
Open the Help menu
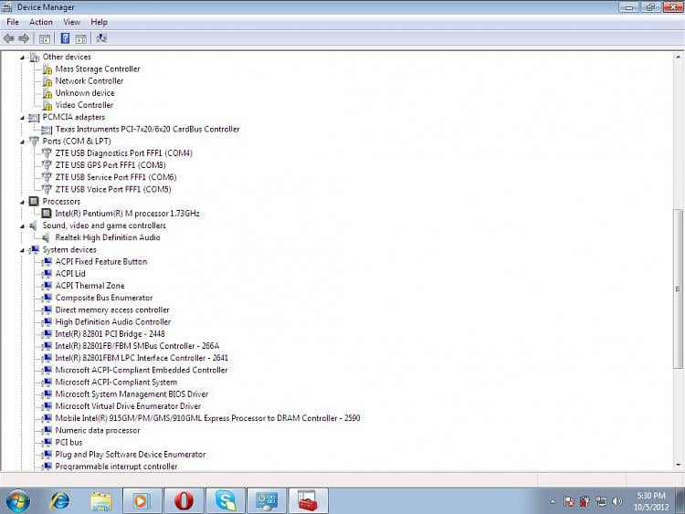[x=99, y=22]
